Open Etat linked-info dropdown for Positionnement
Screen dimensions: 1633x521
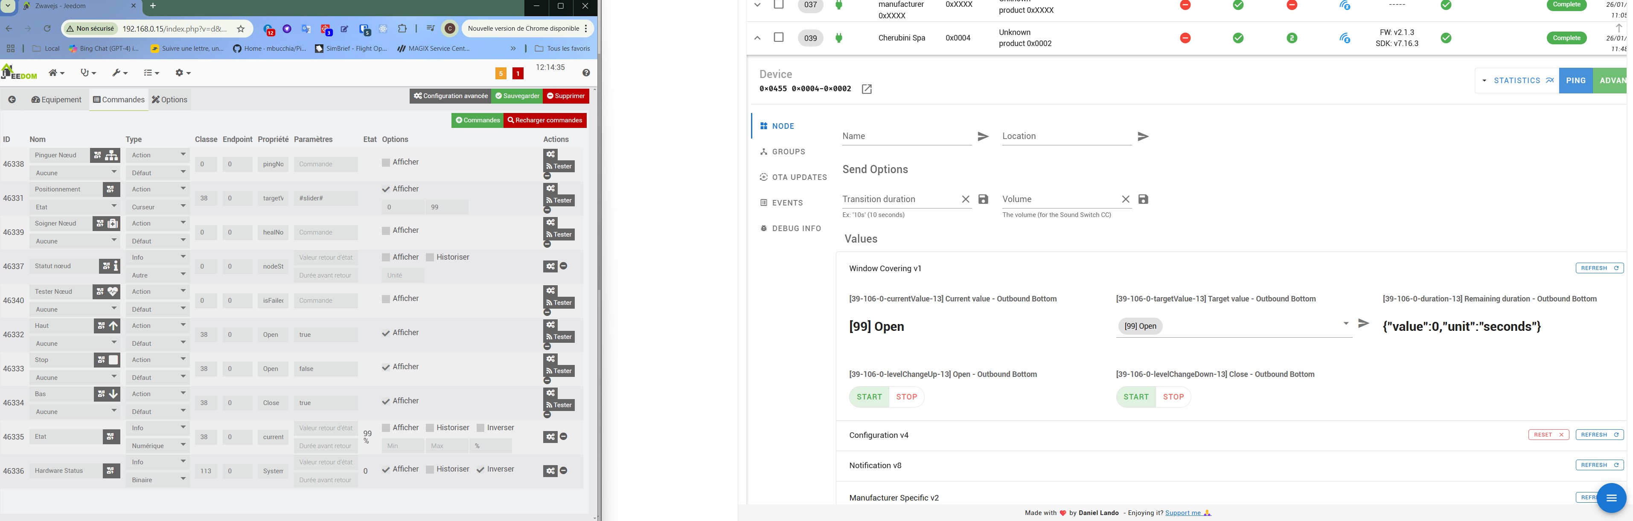pyautogui.click(x=75, y=207)
